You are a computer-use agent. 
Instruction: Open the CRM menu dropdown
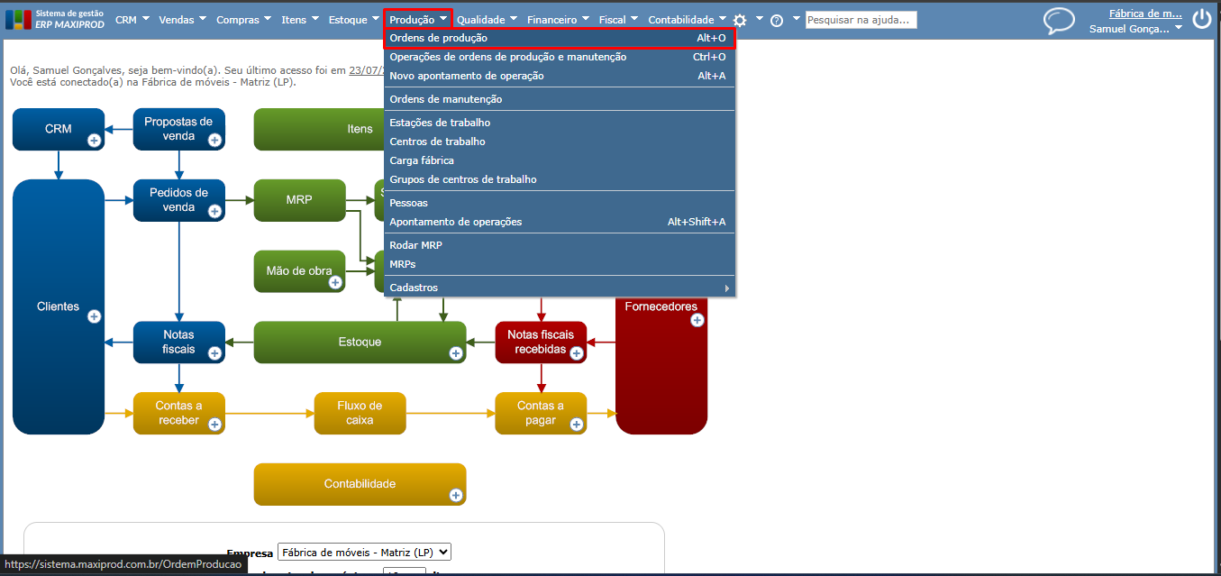click(x=132, y=20)
